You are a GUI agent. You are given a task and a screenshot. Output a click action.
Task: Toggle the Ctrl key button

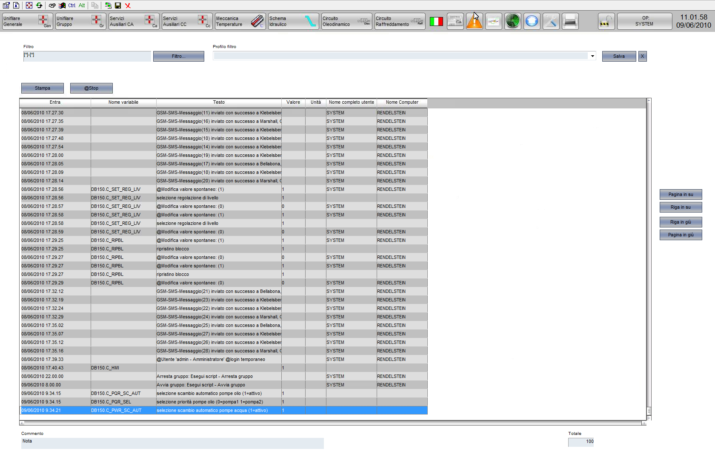(72, 6)
